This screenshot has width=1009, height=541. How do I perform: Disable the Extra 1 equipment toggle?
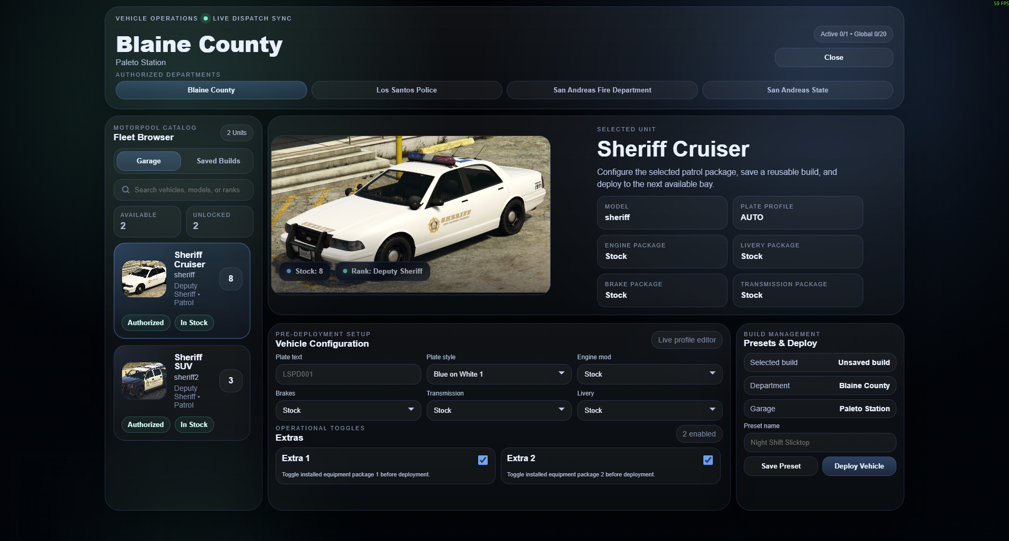[x=482, y=460]
